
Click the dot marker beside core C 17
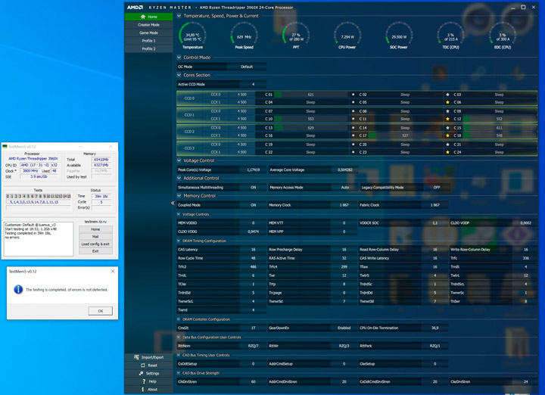pyautogui.click(x=353, y=135)
